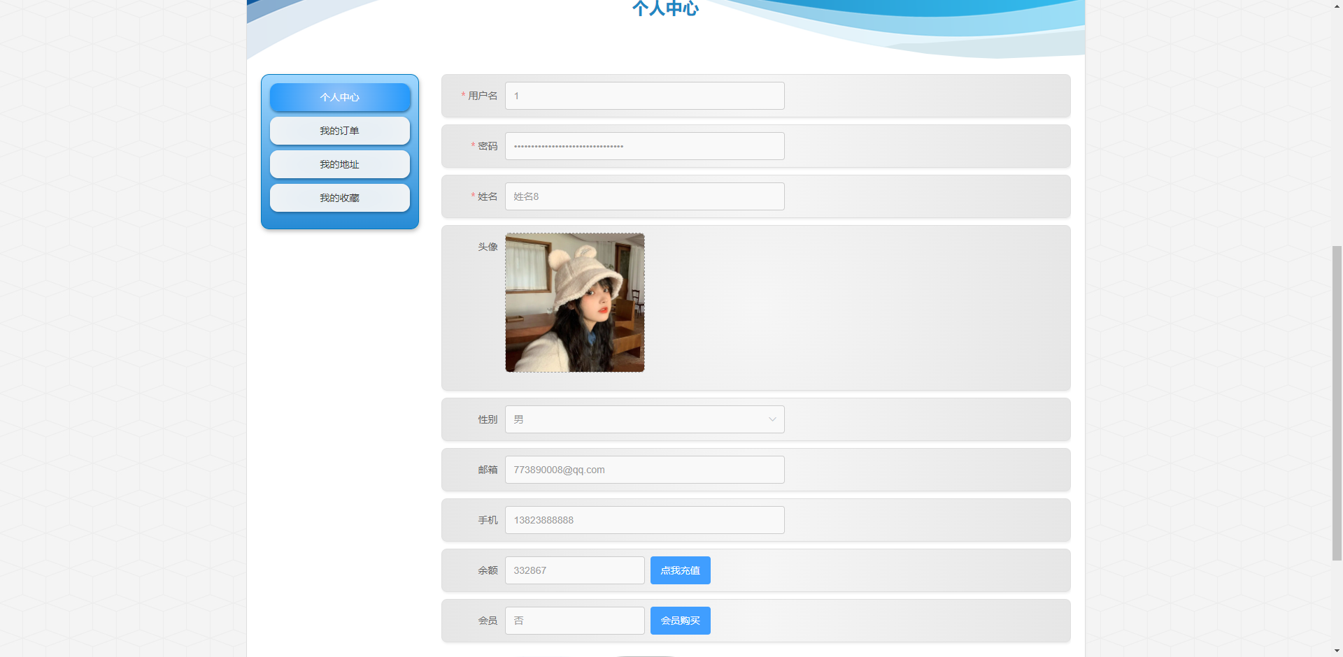Go to 我的地址 menu item

click(x=340, y=164)
